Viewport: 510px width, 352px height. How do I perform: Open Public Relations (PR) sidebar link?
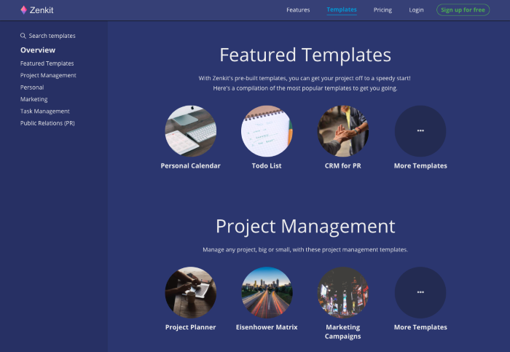click(47, 123)
